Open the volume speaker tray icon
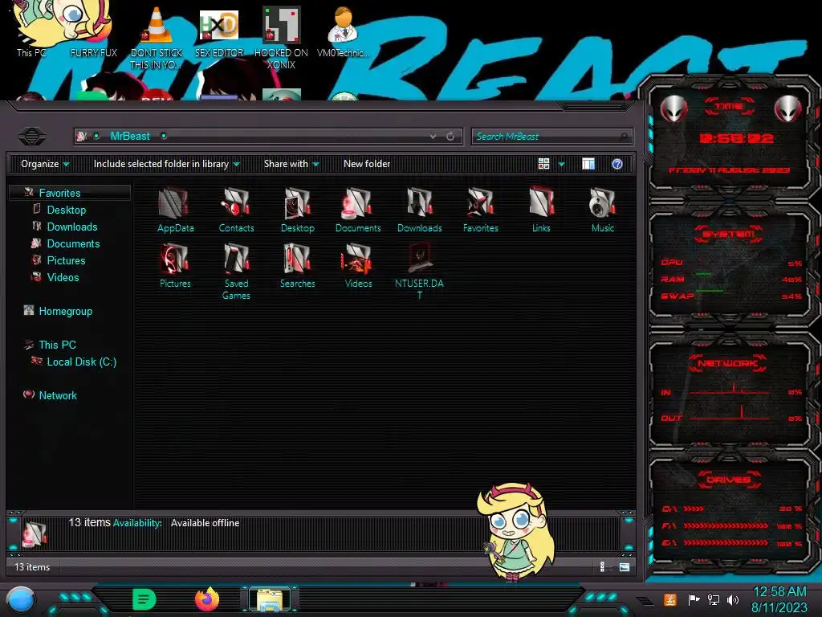This screenshot has width=822, height=617. pos(733,599)
